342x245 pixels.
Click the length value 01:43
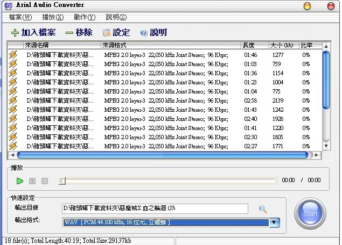(250, 110)
